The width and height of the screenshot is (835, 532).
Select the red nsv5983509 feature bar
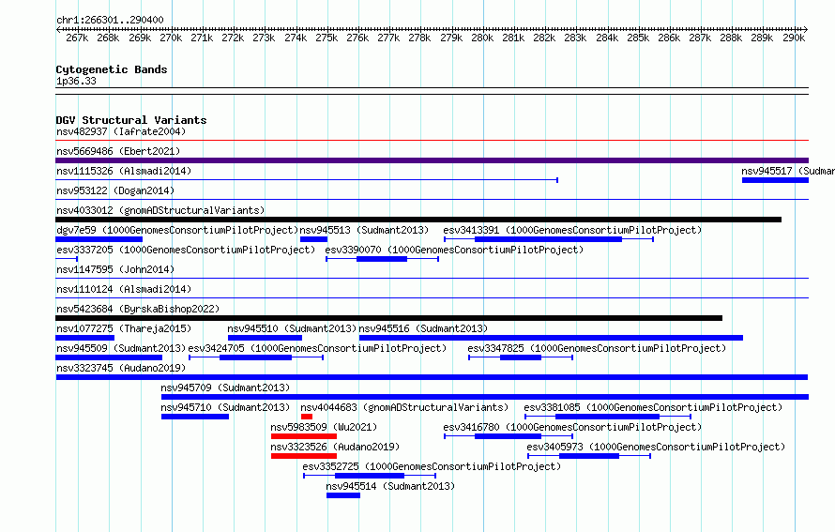304,436
